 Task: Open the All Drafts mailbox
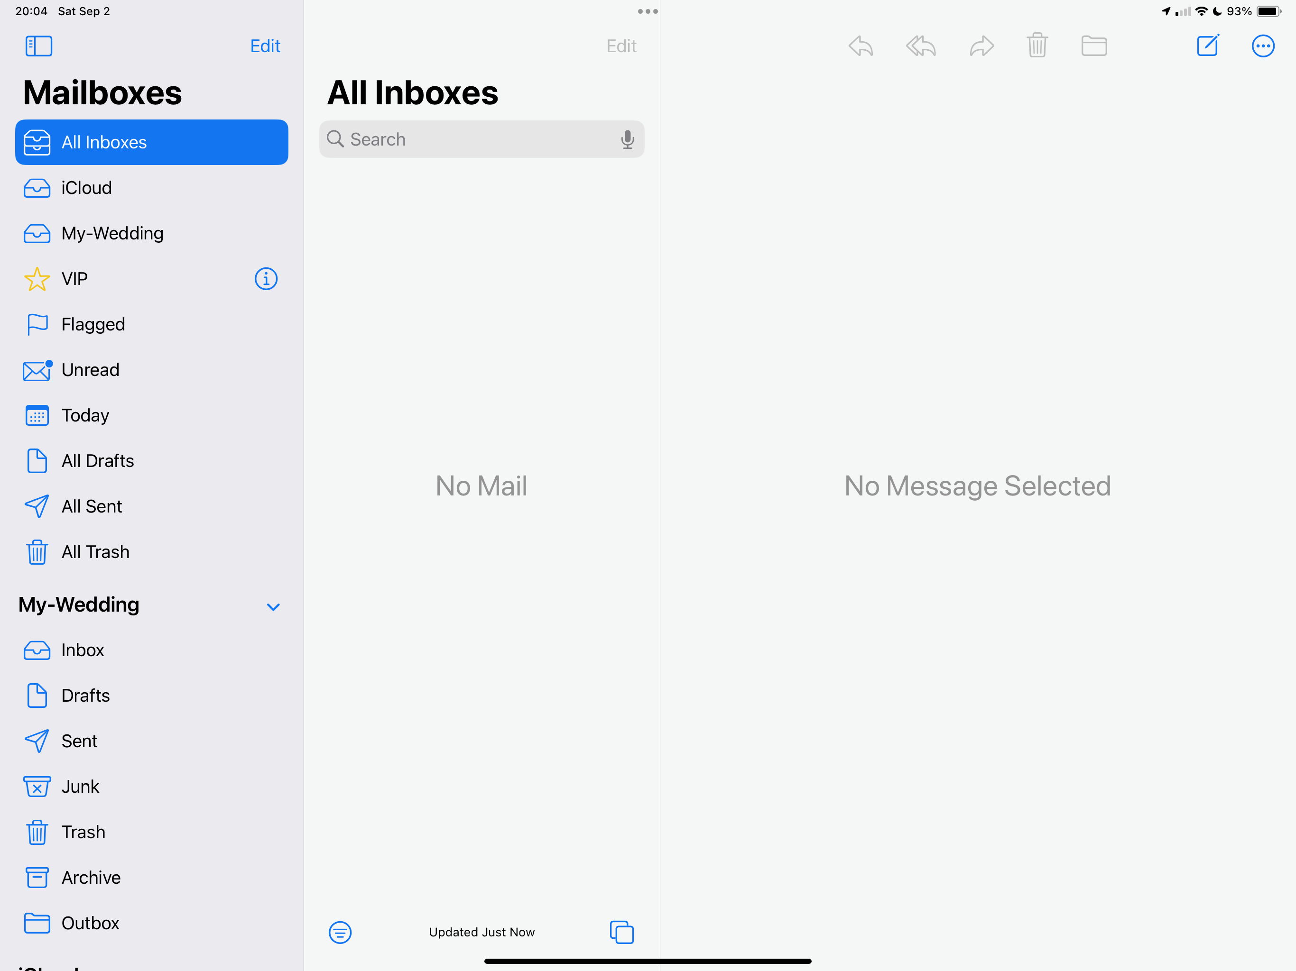click(152, 461)
